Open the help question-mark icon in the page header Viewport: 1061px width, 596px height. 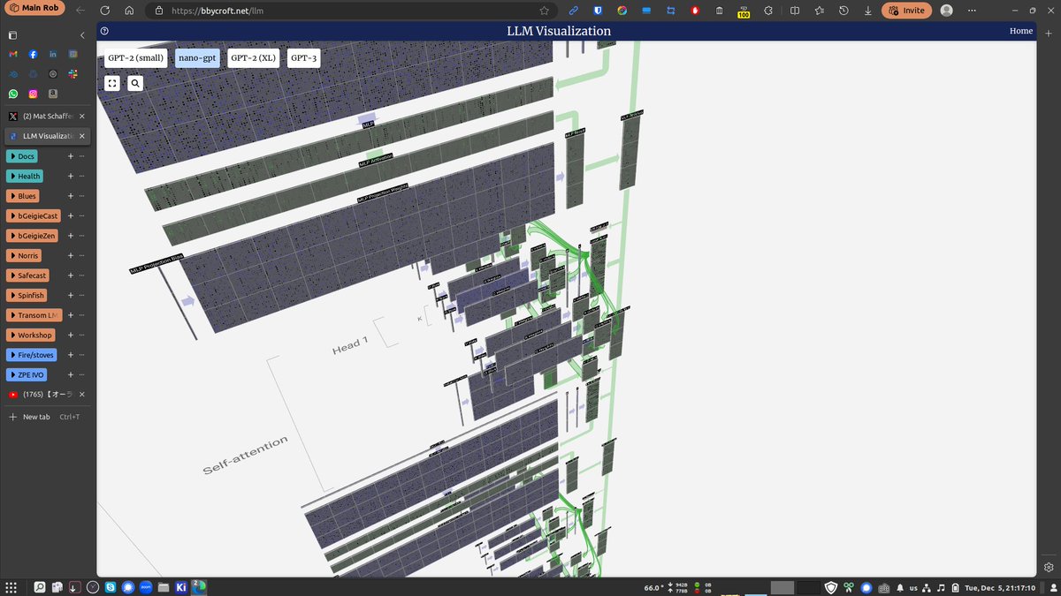pyautogui.click(x=104, y=31)
